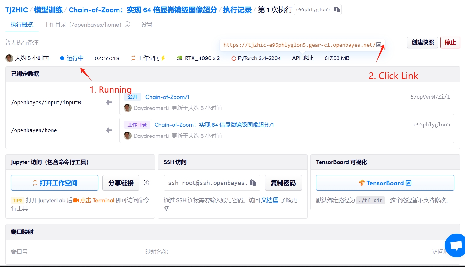Screen dimensions: 465x267
Task: Open the 设置 tab
Action: click(147, 25)
